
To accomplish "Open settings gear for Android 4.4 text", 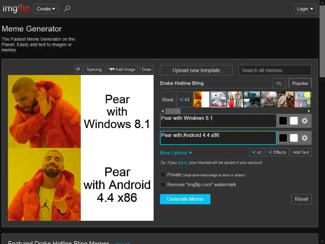I will 304,138.
